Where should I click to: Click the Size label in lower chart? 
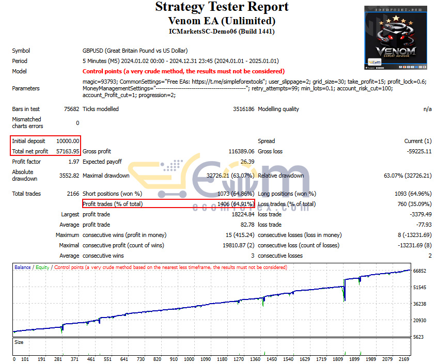(x=19, y=342)
